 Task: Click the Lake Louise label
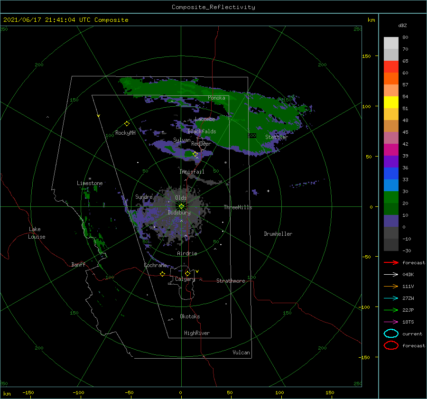point(37,233)
